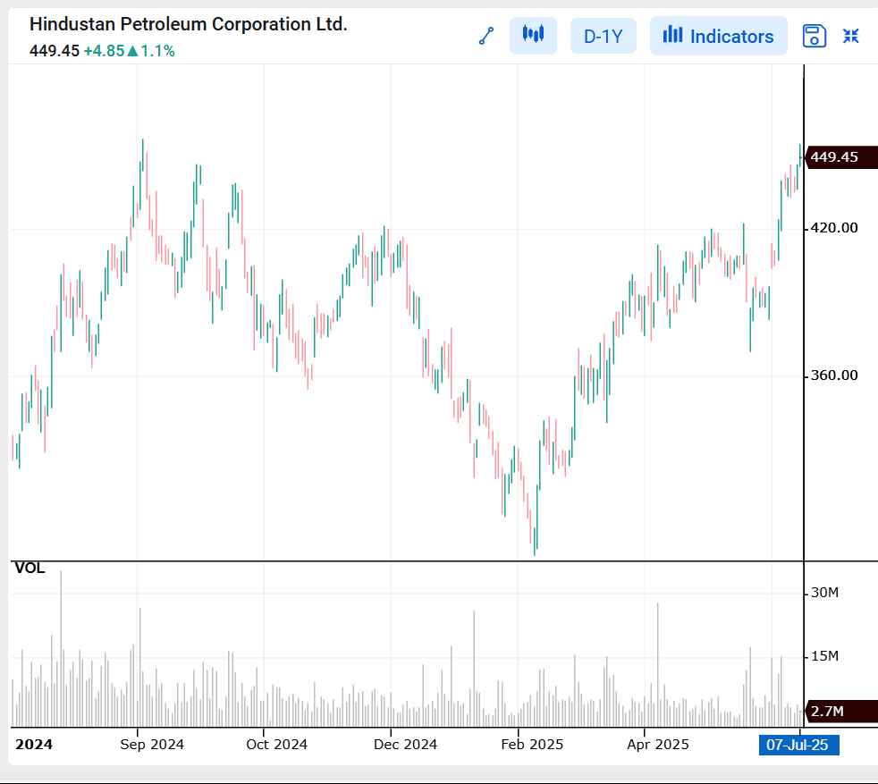The height and width of the screenshot is (784, 878).
Task: Click the 1.1% percent change value
Action: pos(157,51)
